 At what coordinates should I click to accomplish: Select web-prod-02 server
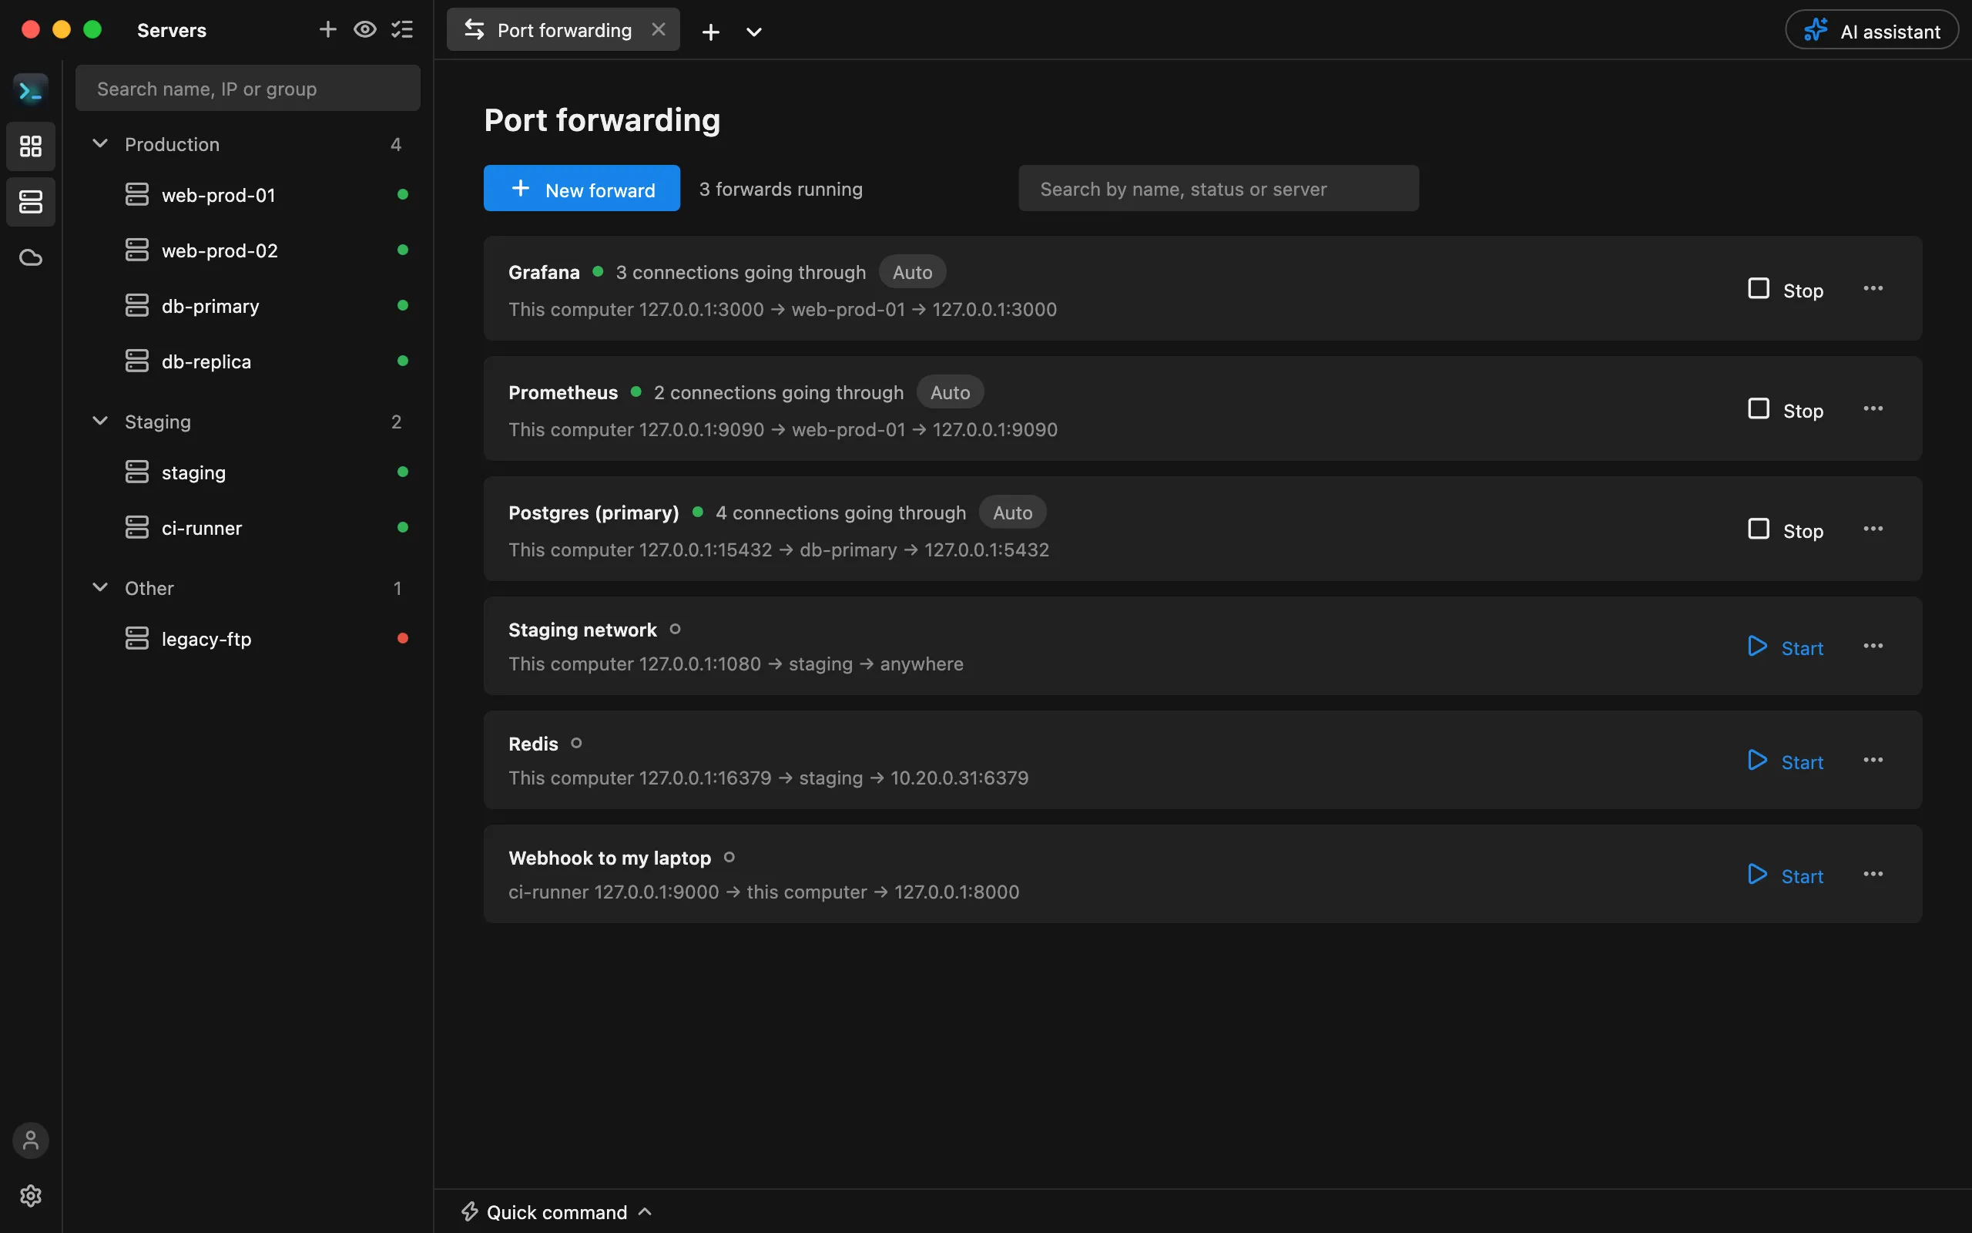click(248, 250)
